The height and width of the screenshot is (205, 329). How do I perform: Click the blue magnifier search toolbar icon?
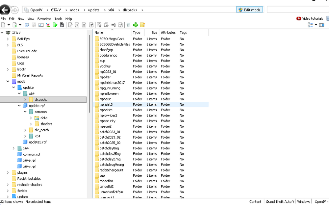pyautogui.click(x=27, y=25)
